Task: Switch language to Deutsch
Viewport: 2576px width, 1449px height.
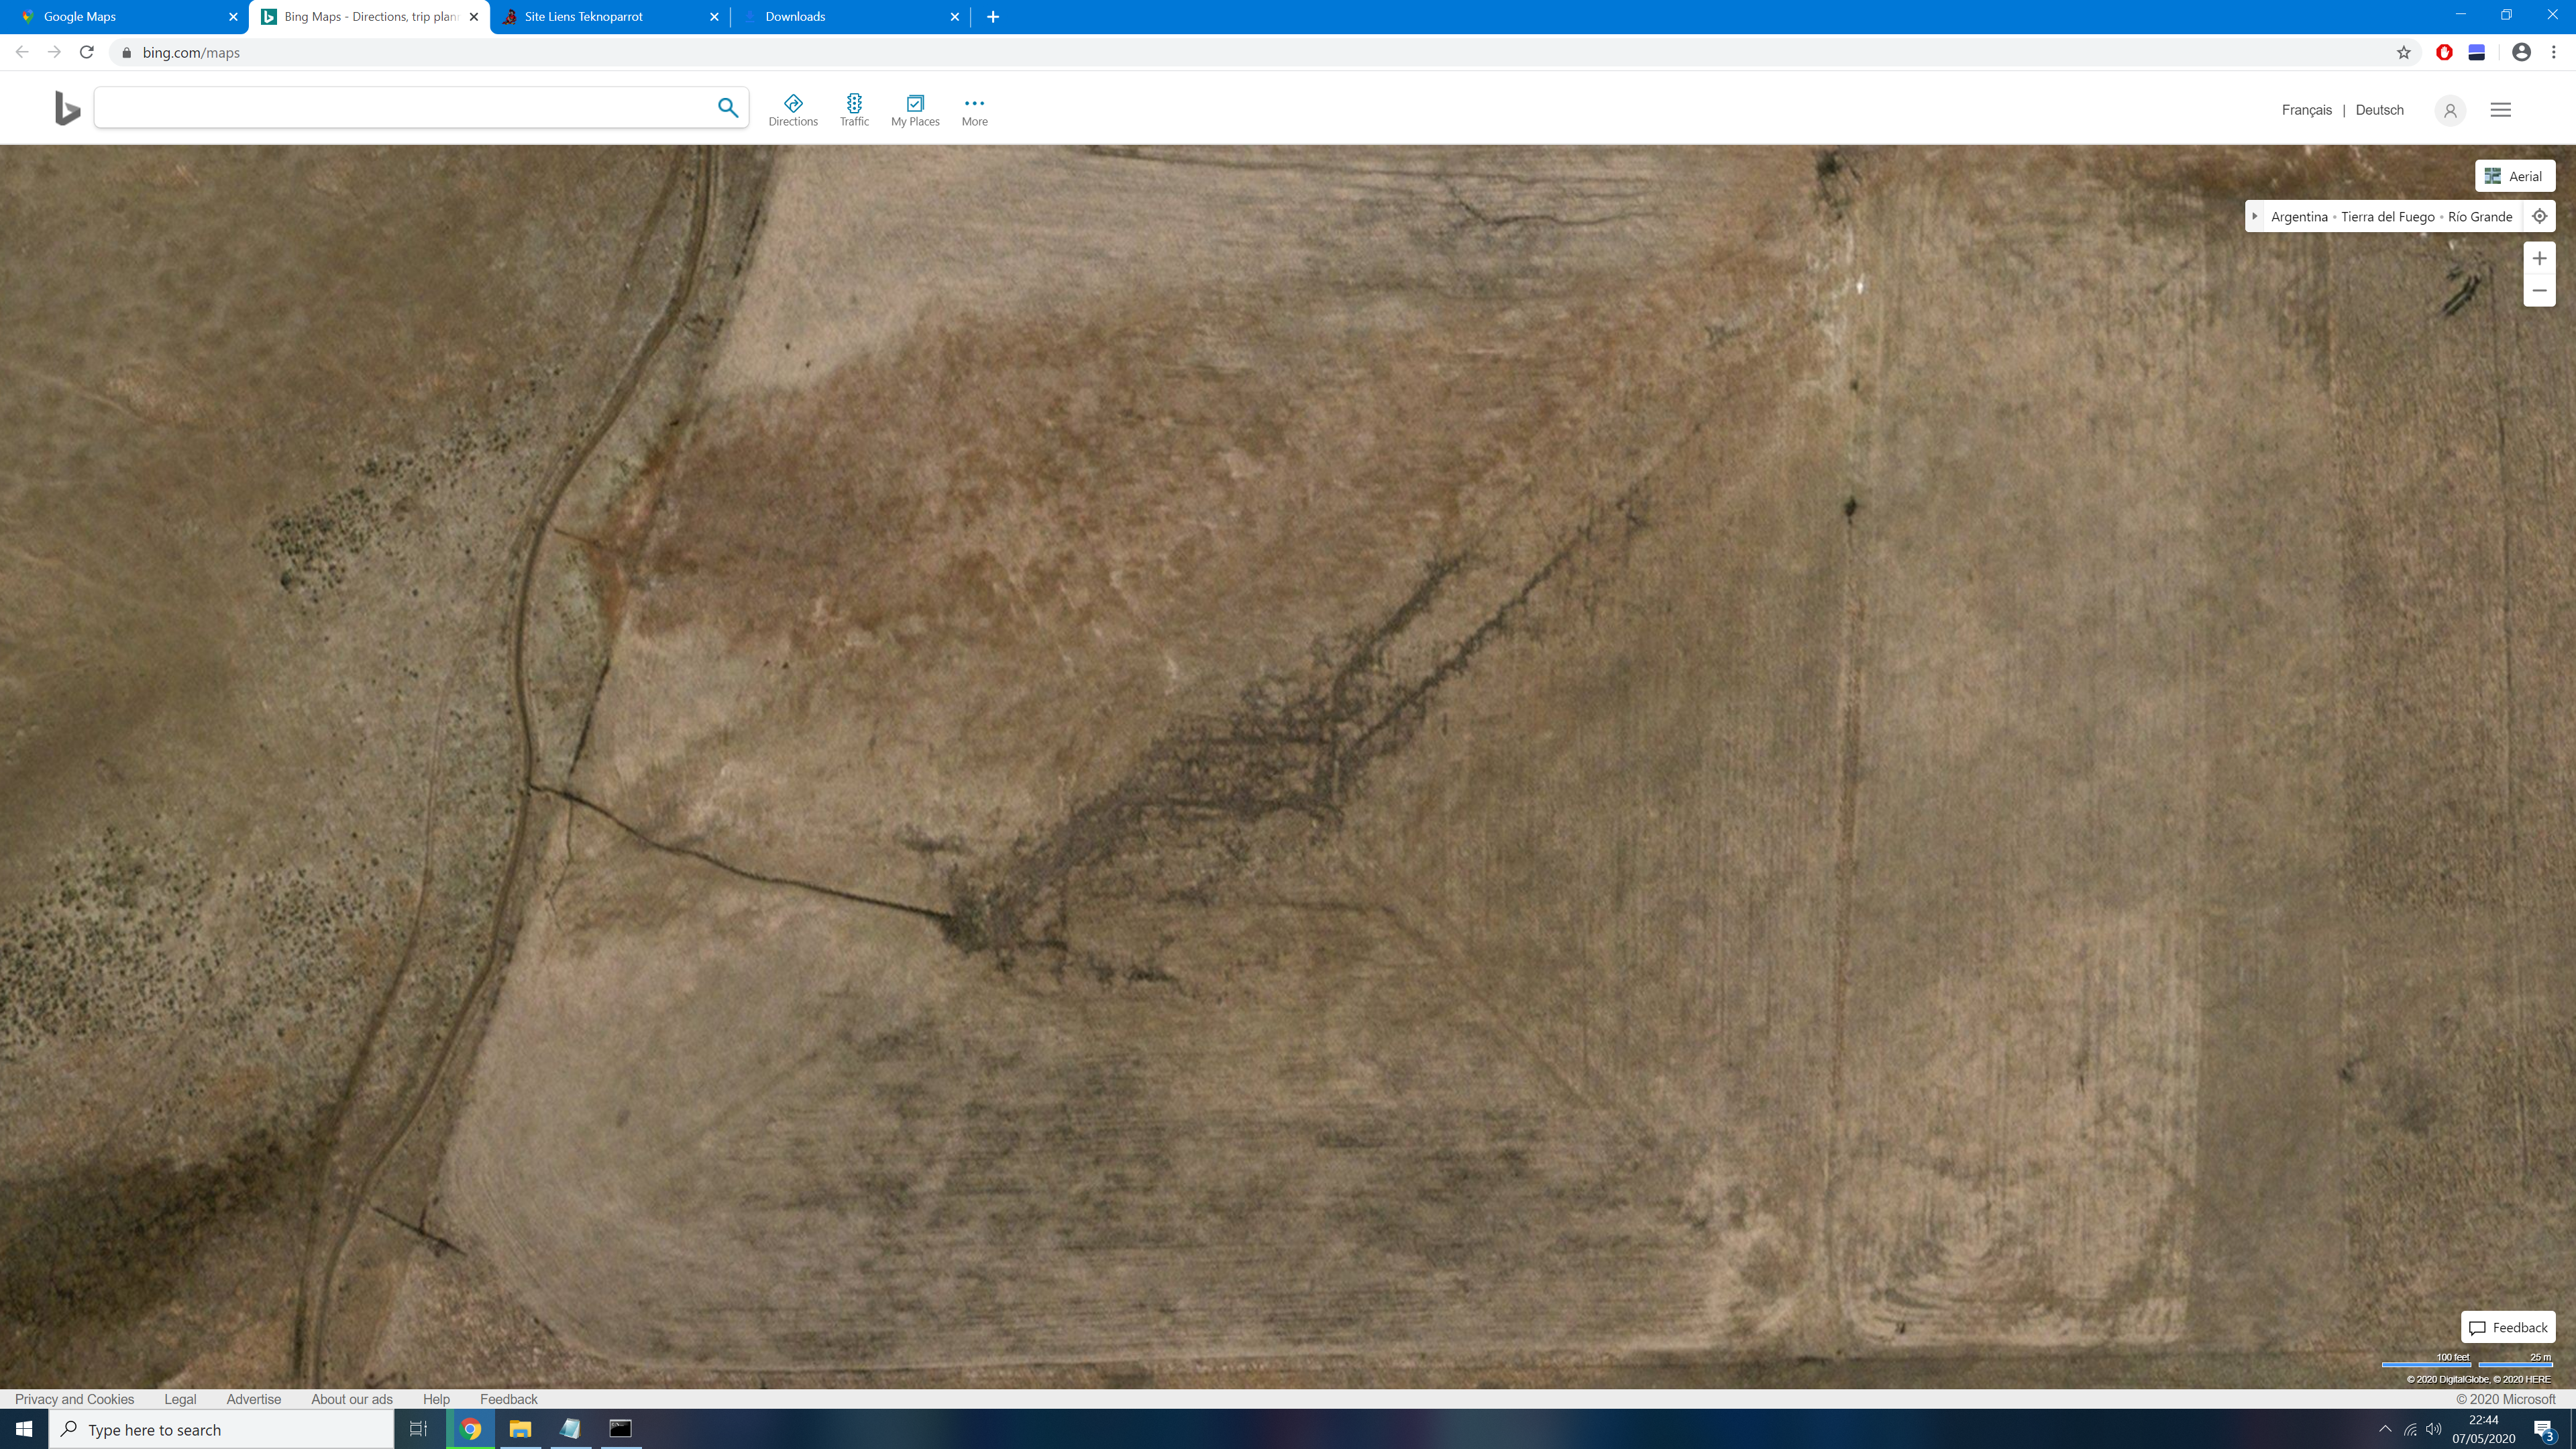Action: coord(2379,110)
